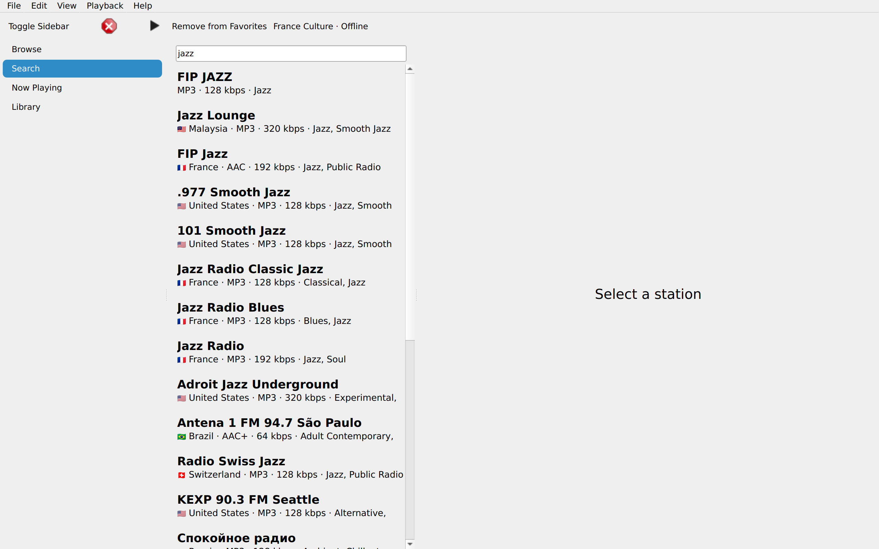Select Jazz Radio Classic Jazz station
879x549 pixels.
click(290, 276)
